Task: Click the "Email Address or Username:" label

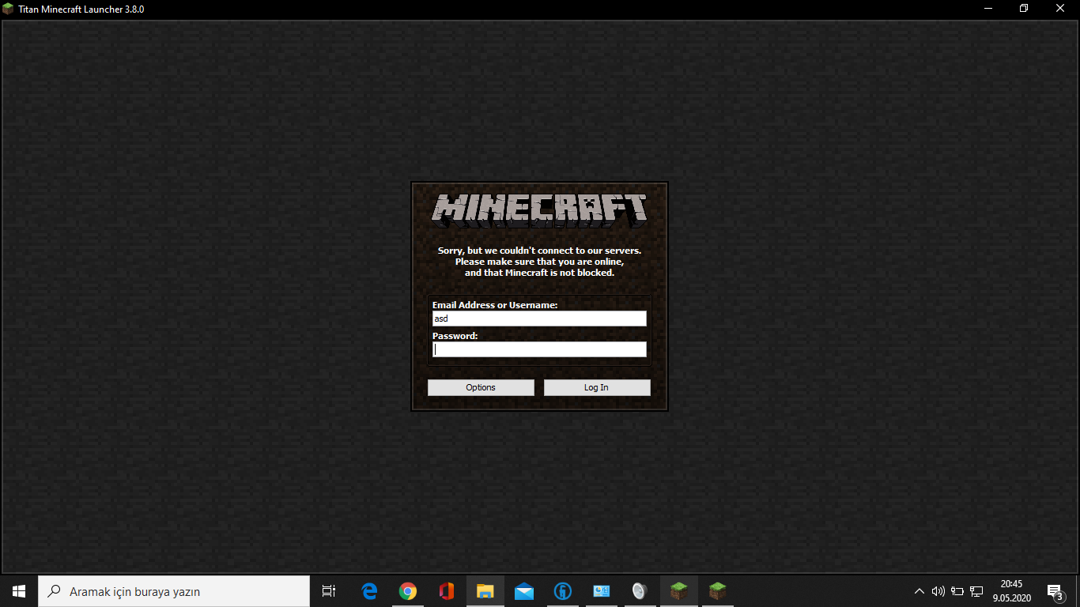Action: click(495, 305)
